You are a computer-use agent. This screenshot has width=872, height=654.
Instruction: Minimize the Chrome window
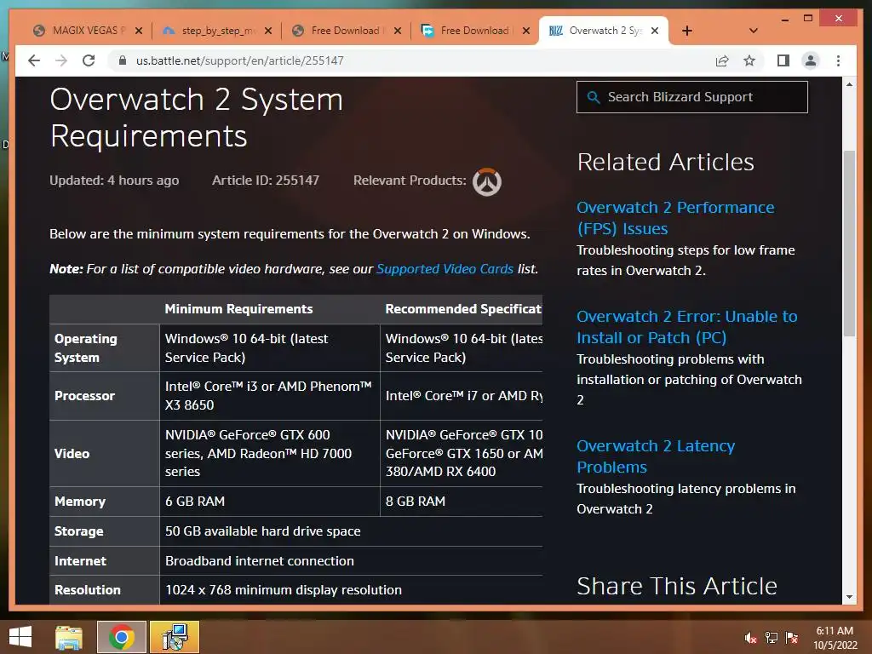tap(784, 19)
